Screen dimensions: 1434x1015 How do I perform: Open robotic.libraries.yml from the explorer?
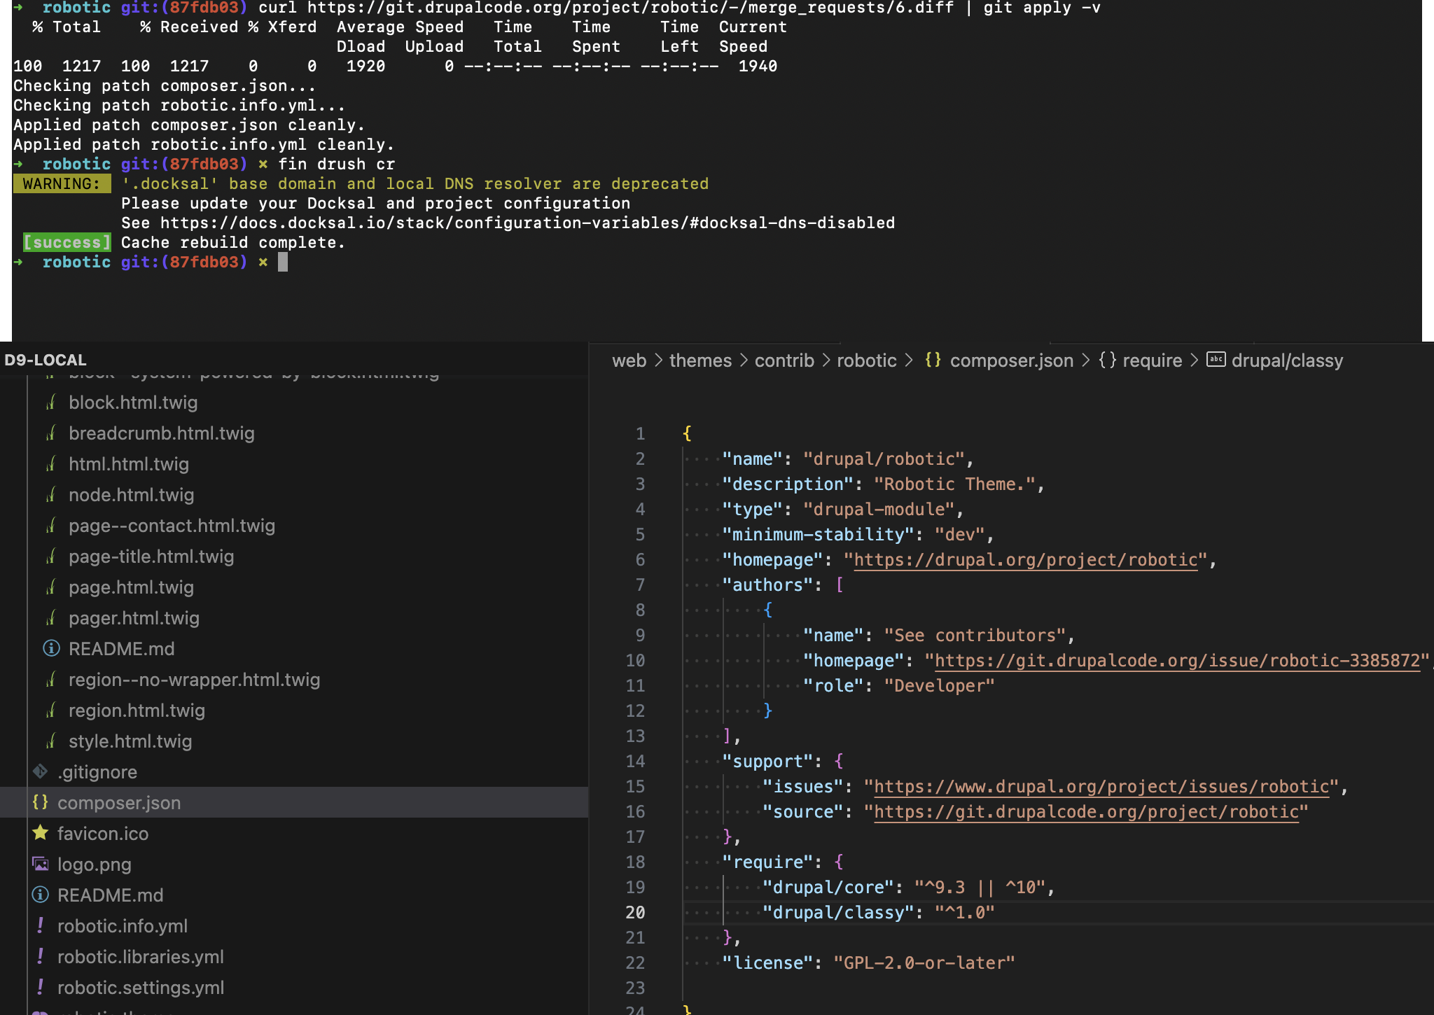coord(140,956)
